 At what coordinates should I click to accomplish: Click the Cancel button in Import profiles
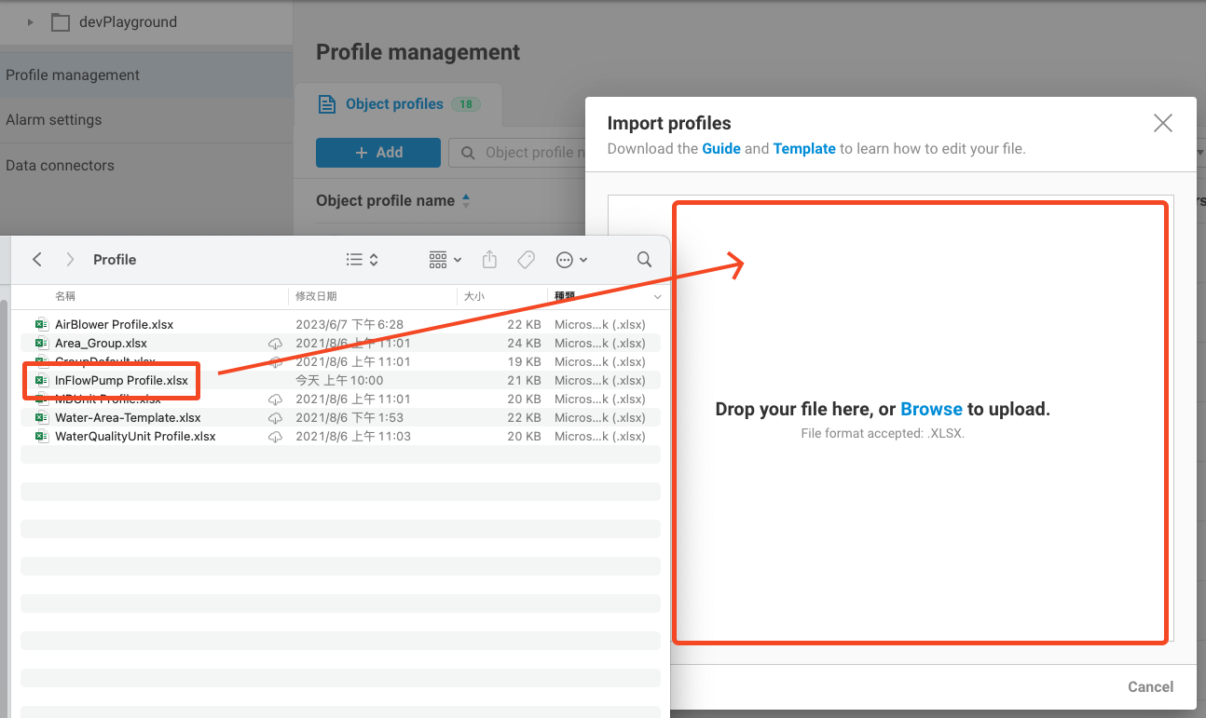tap(1150, 686)
